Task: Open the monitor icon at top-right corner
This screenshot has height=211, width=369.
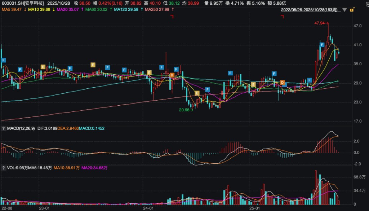Action: click(x=367, y=4)
